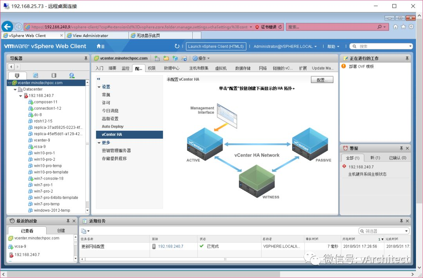Show Storage navigator view

(x=54, y=76)
